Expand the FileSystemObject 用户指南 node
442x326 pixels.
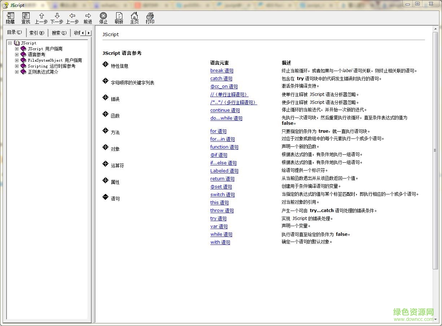coord(17,60)
